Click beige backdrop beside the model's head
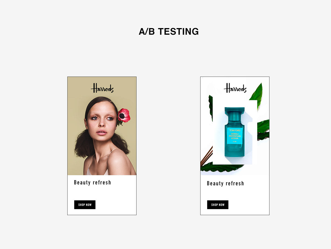 click(x=77, y=110)
